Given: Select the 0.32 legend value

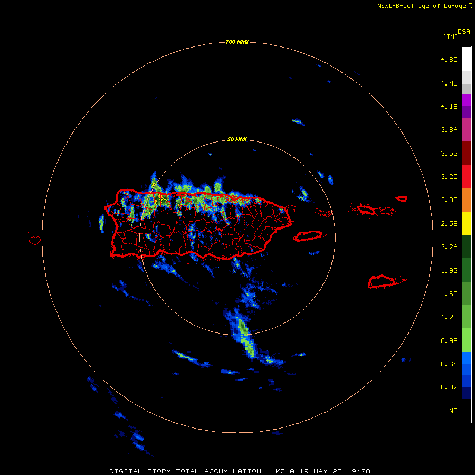Looking at the screenshot, I should click(x=449, y=387).
